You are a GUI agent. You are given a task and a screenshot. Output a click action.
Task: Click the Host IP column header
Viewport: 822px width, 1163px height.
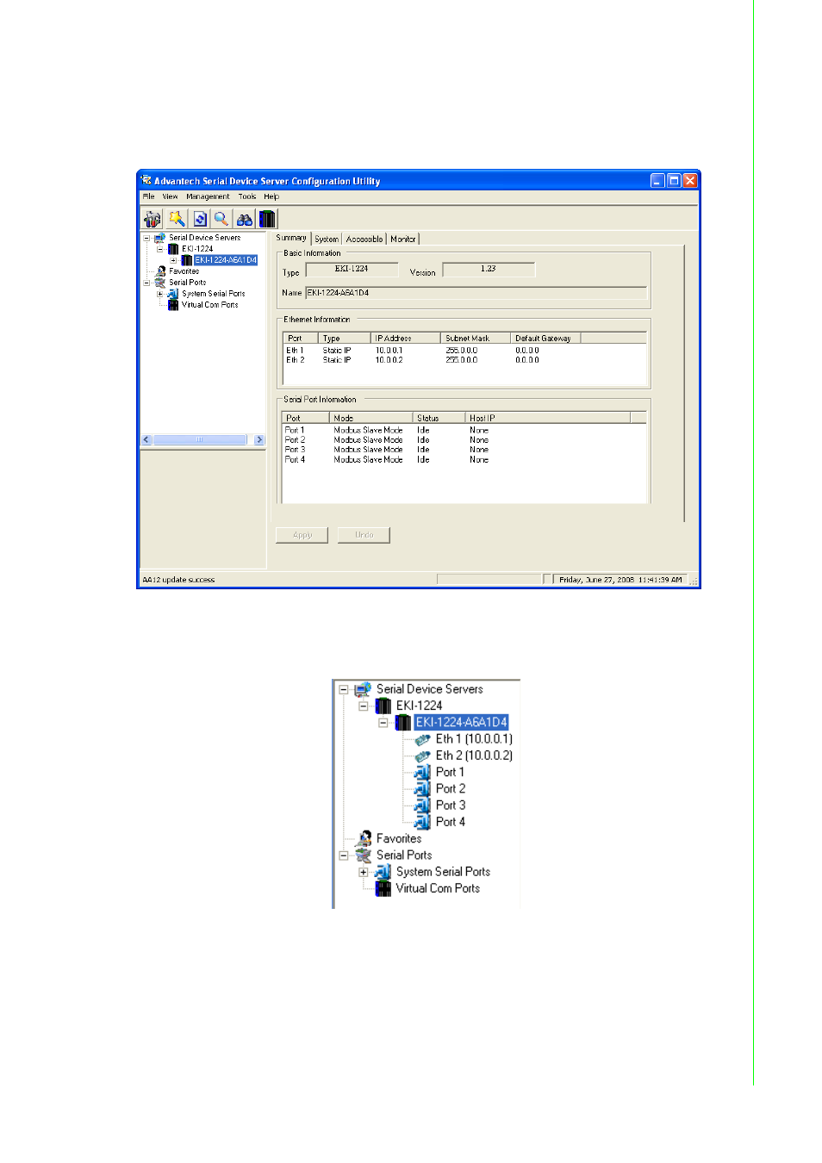point(548,418)
